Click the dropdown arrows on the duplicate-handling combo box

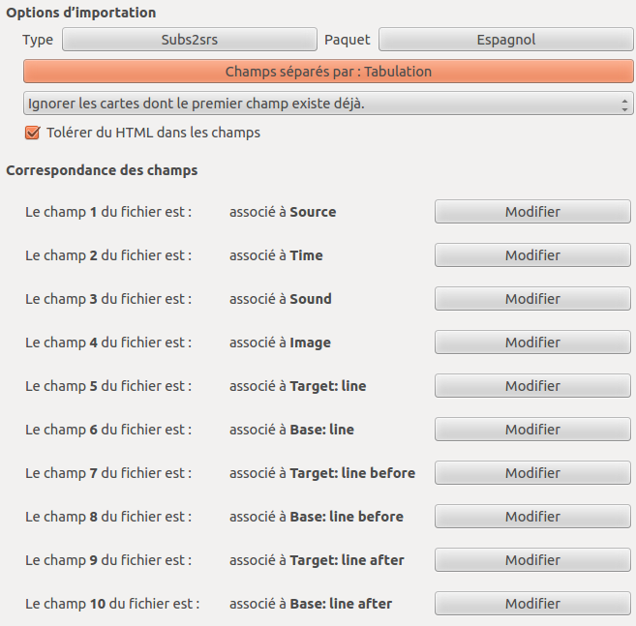click(624, 104)
